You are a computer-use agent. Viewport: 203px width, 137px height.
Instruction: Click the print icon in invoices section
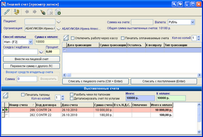tap(6, 96)
